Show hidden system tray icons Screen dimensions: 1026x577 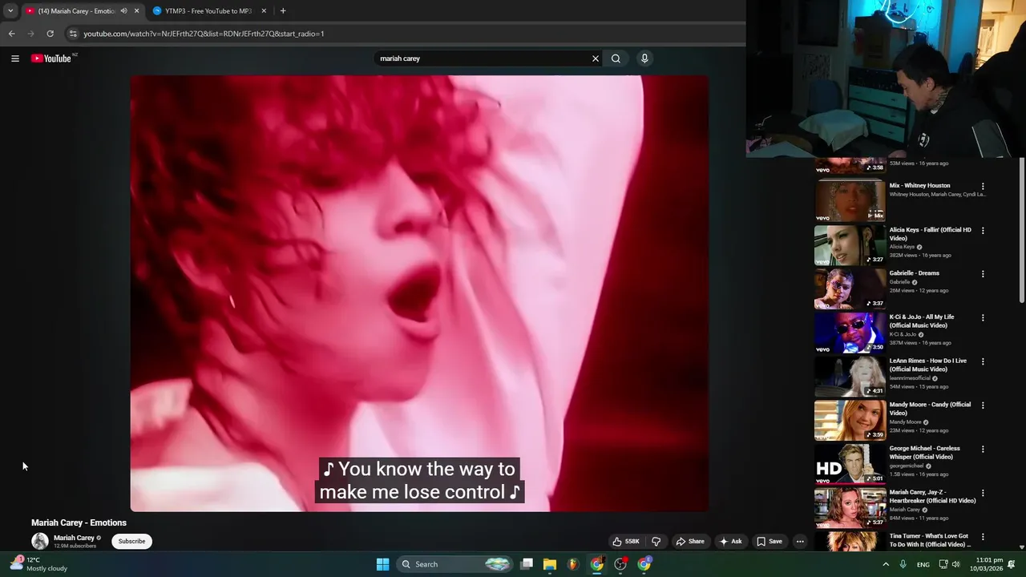click(886, 564)
